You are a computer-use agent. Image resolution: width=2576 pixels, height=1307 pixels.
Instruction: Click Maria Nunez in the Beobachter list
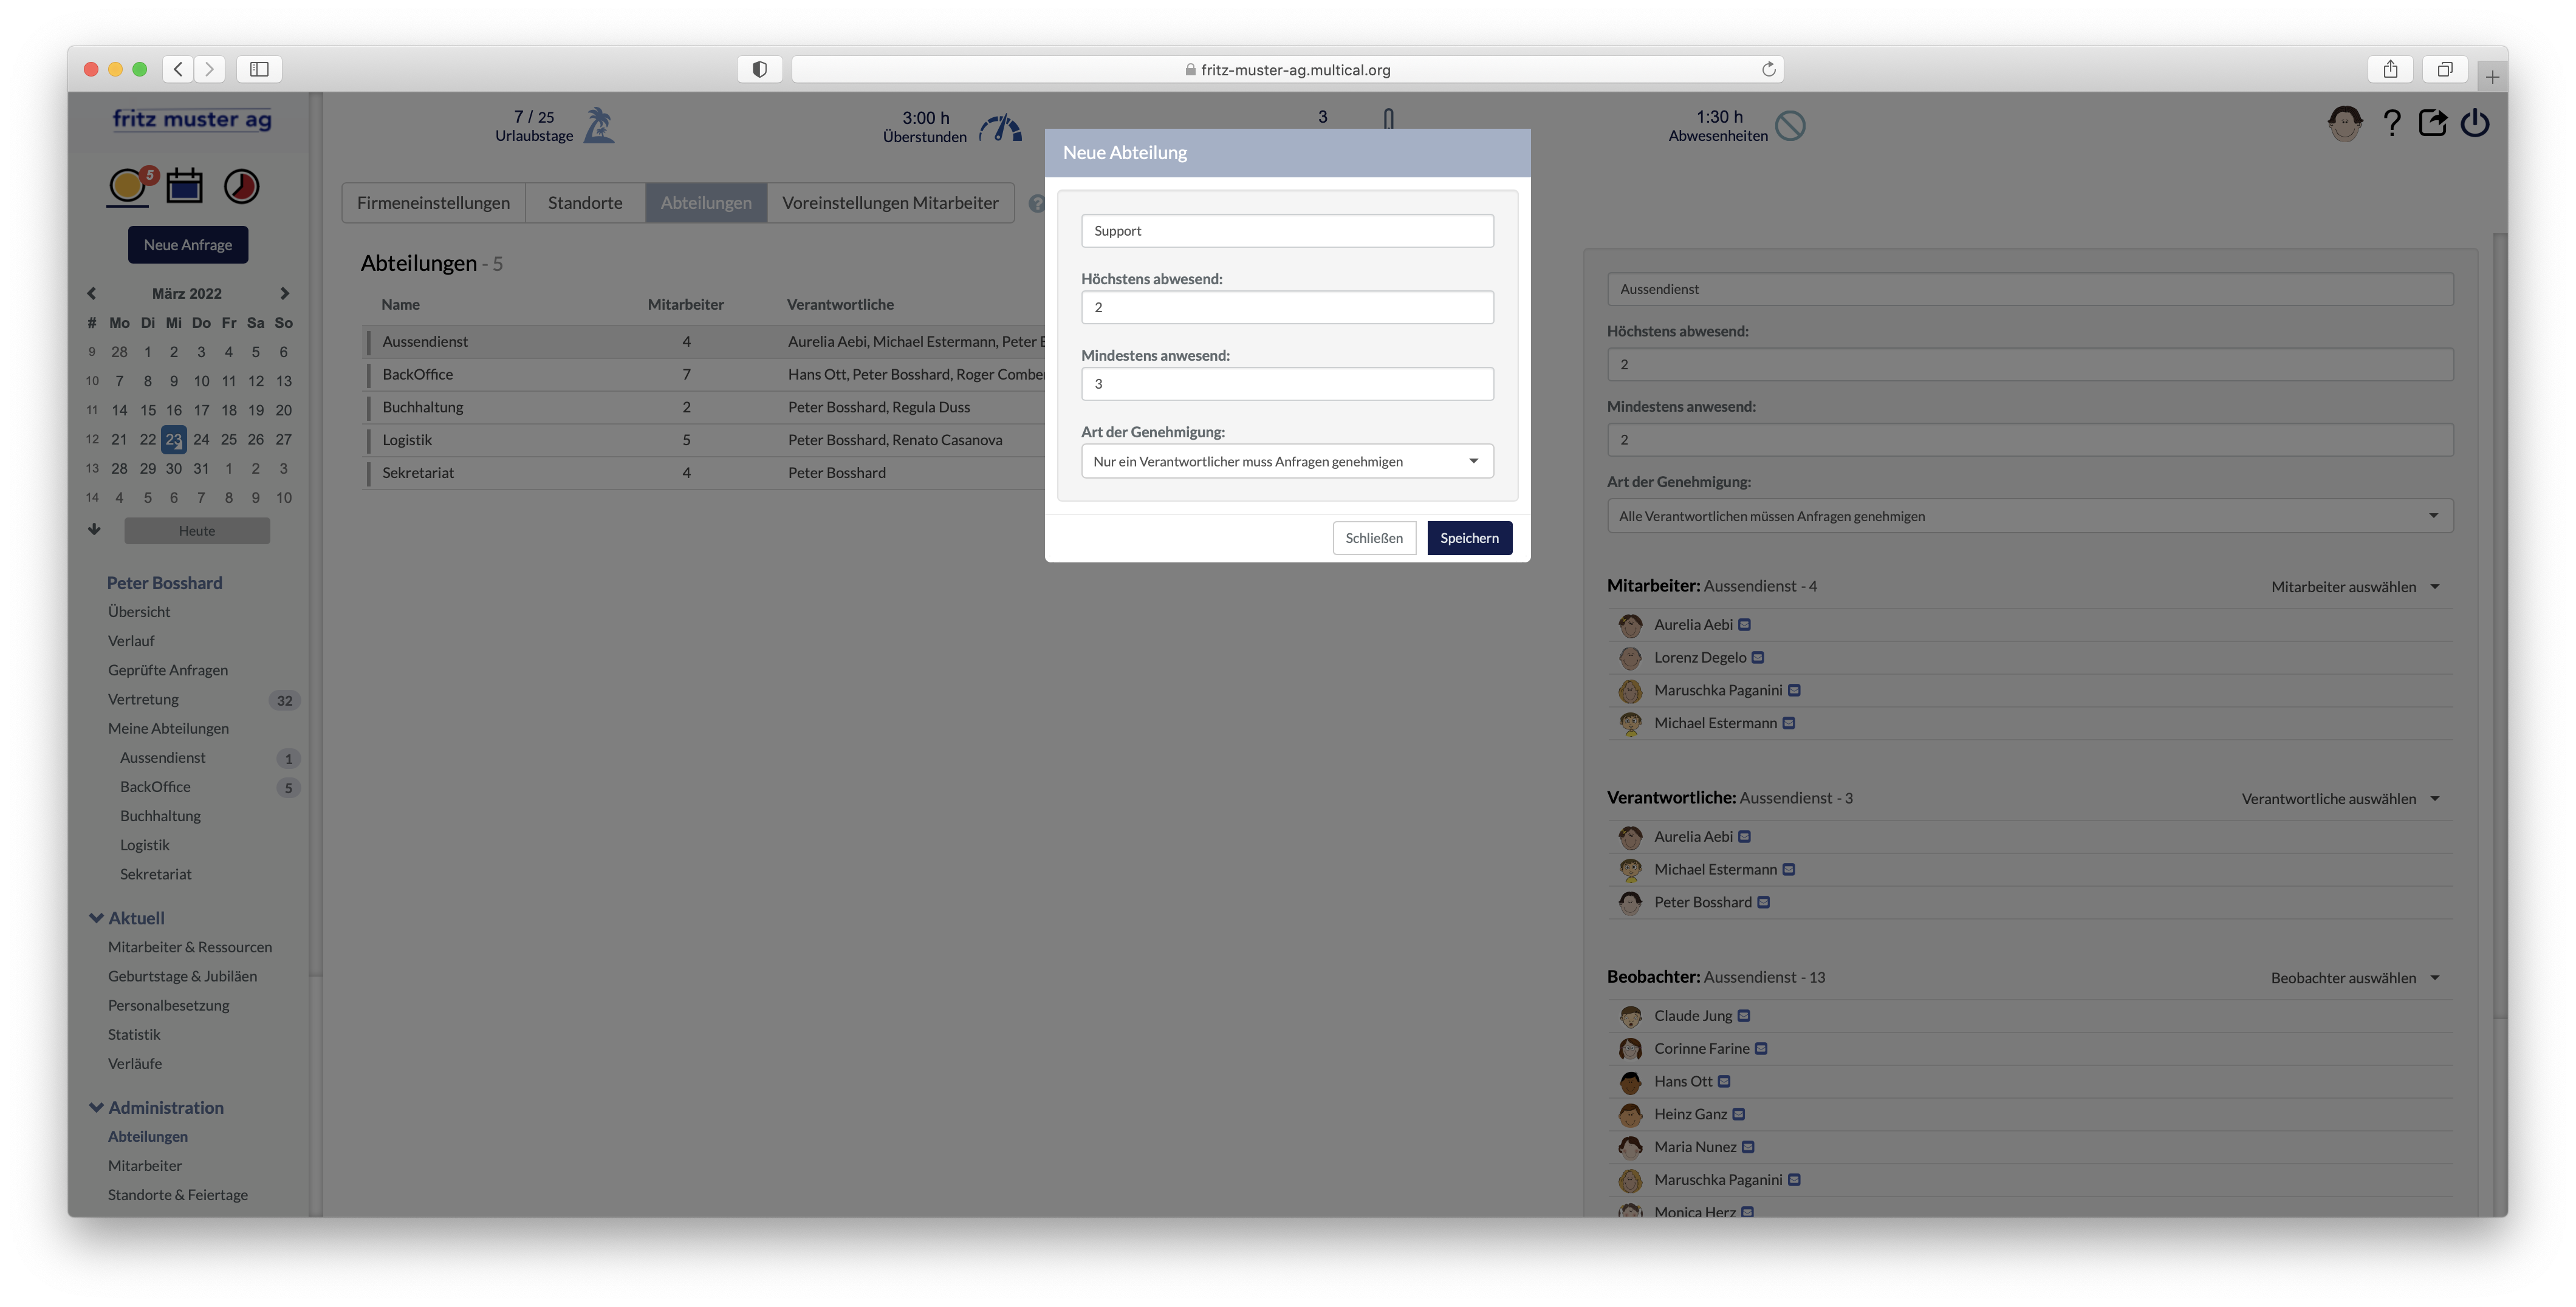coord(1695,1147)
